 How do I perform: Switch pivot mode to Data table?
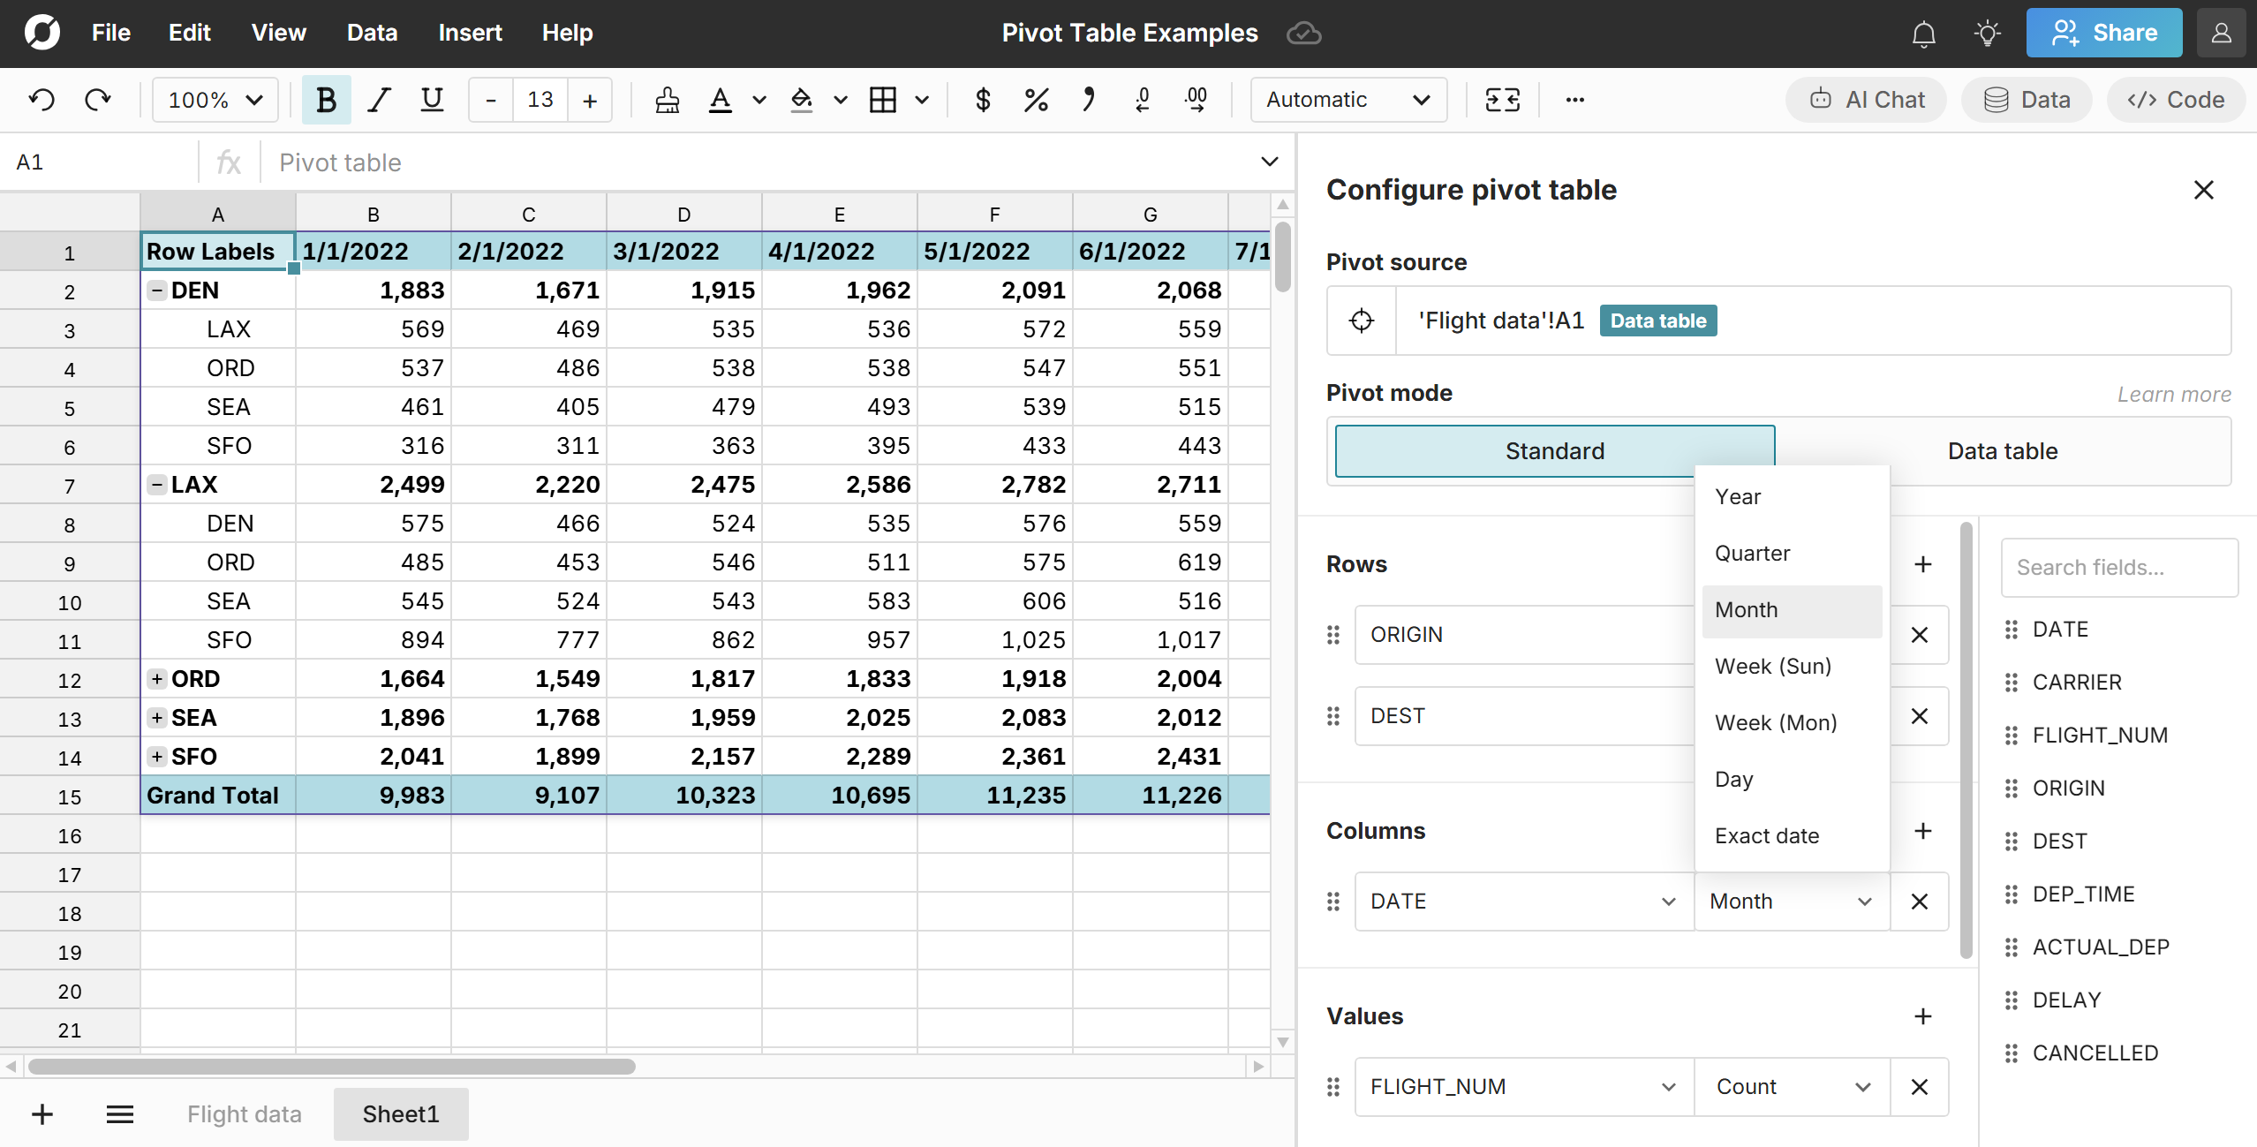pos(2003,450)
